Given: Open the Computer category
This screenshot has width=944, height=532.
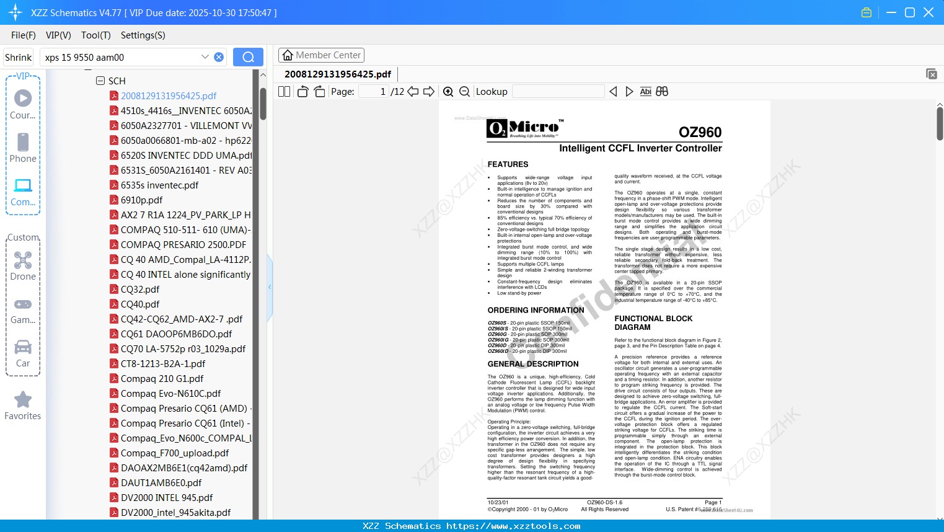Looking at the screenshot, I should pos(23,192).
